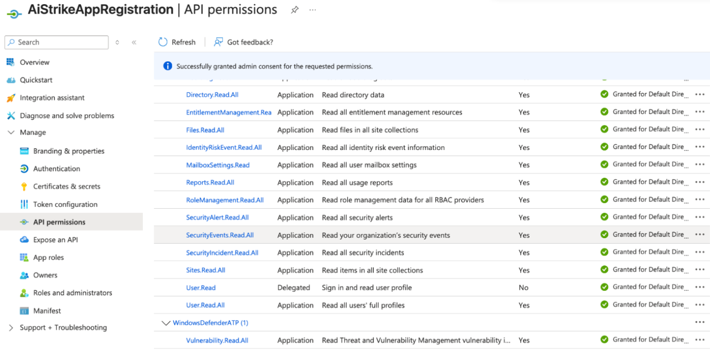Open the IdentityRiskEvent.Read.All permission link
The height and width of the screenshot is (350, 710).
224,147
